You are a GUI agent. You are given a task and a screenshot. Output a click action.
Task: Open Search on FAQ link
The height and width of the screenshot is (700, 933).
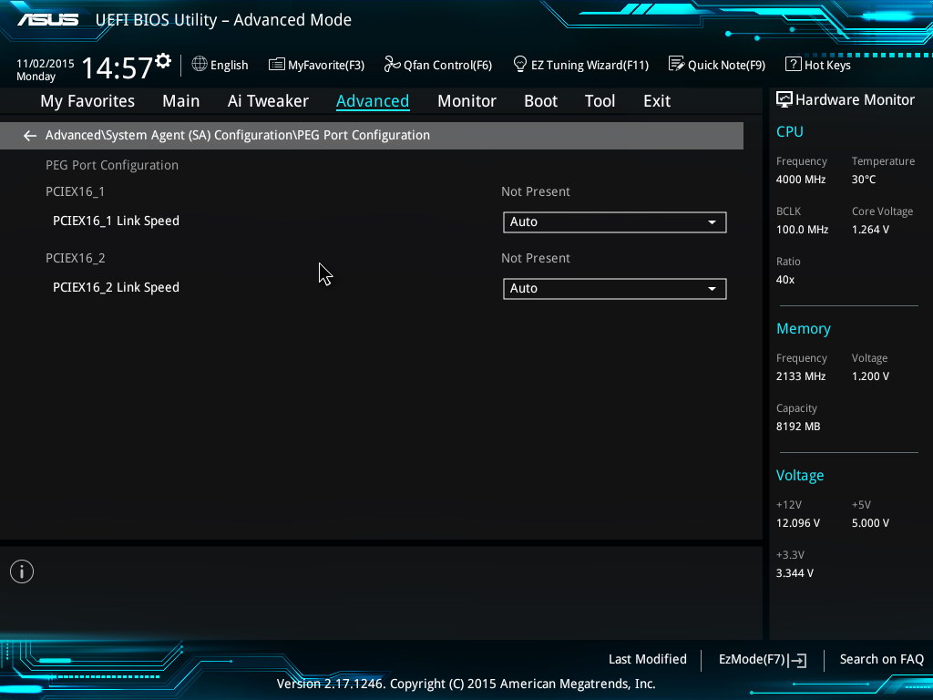pyautogui.click(x=881, y=659)
